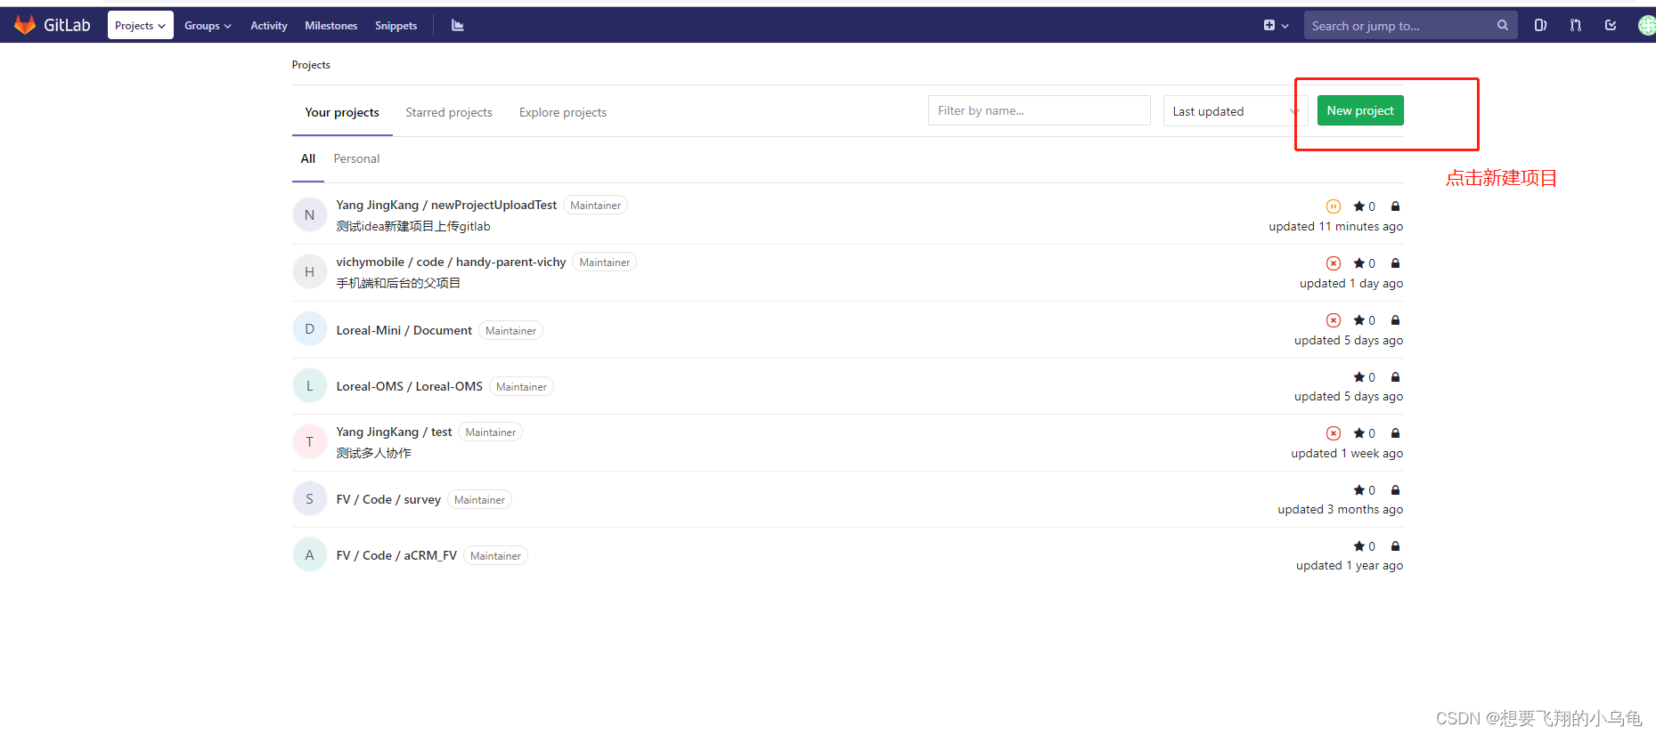
Task: Open Loreal-Mini / Document project
Action: click(404, 330)
